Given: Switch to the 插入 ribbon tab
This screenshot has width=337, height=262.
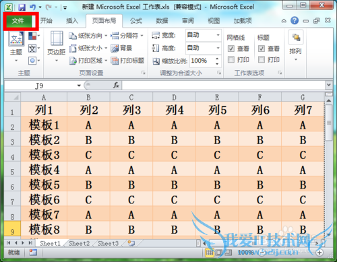Looking at the screenshot, I should [72, 21].
